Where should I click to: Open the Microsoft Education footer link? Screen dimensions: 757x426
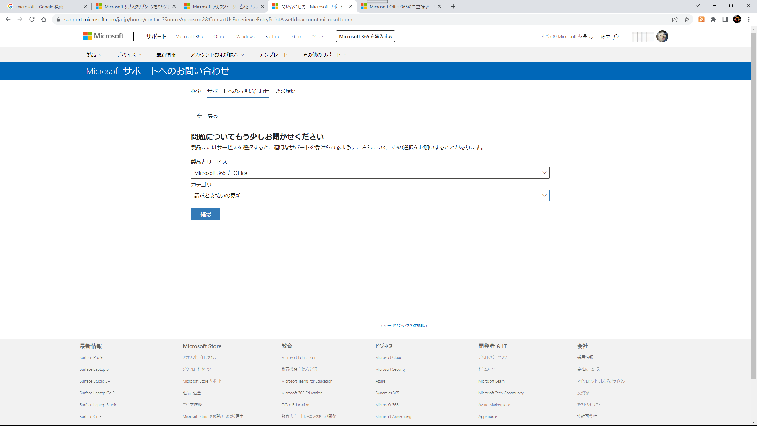click(298, 357)
